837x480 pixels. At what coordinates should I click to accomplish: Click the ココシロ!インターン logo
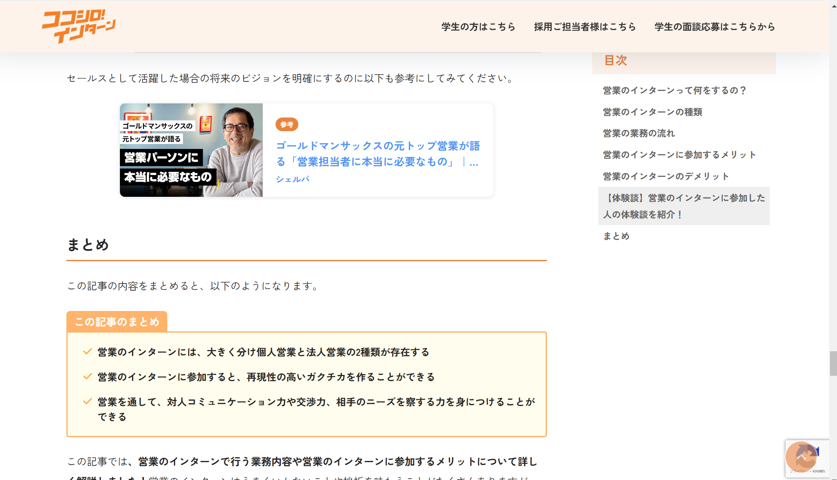[78, 26]
